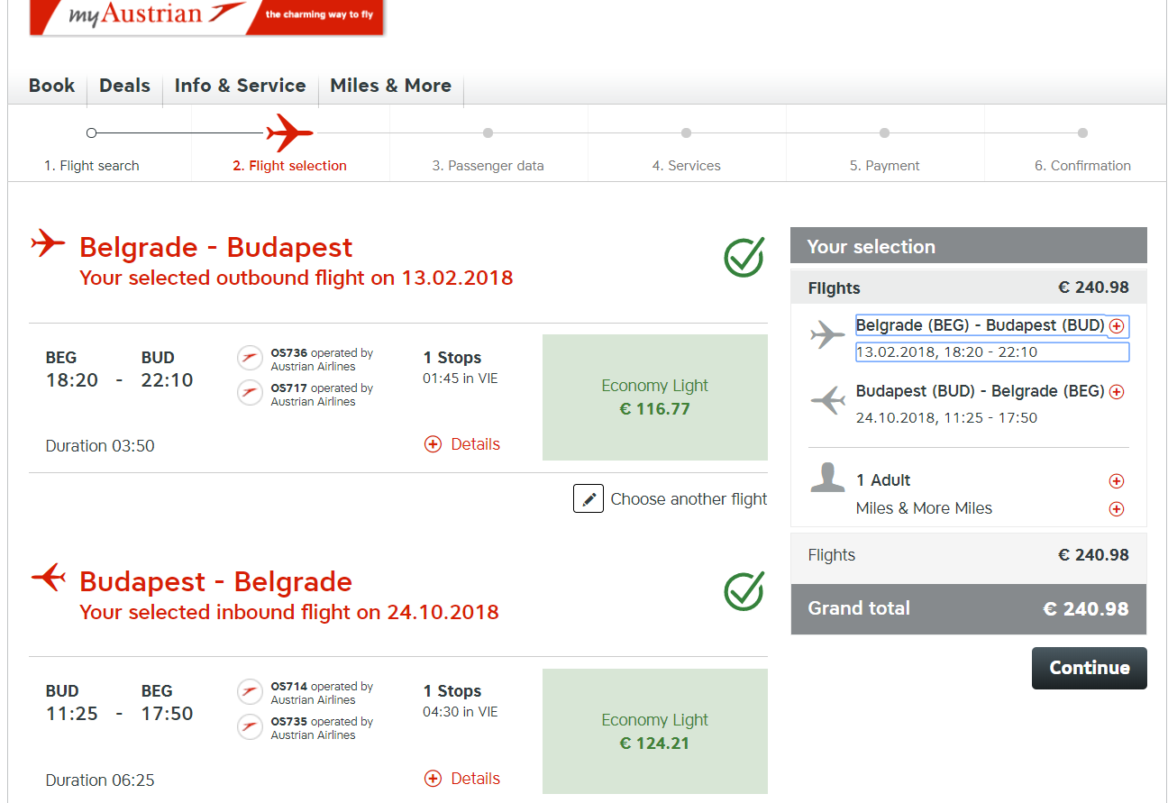Click the green checkmark for the inbound flight
Image resolution: width=1168 pixels, height=803 pixels.
(744, 591)
